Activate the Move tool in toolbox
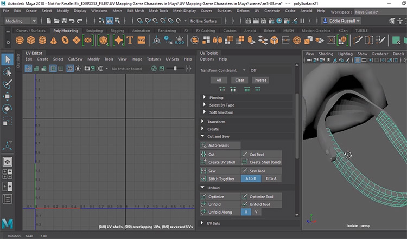The width and height of the screenshot is (407, 239). (7, 96)
